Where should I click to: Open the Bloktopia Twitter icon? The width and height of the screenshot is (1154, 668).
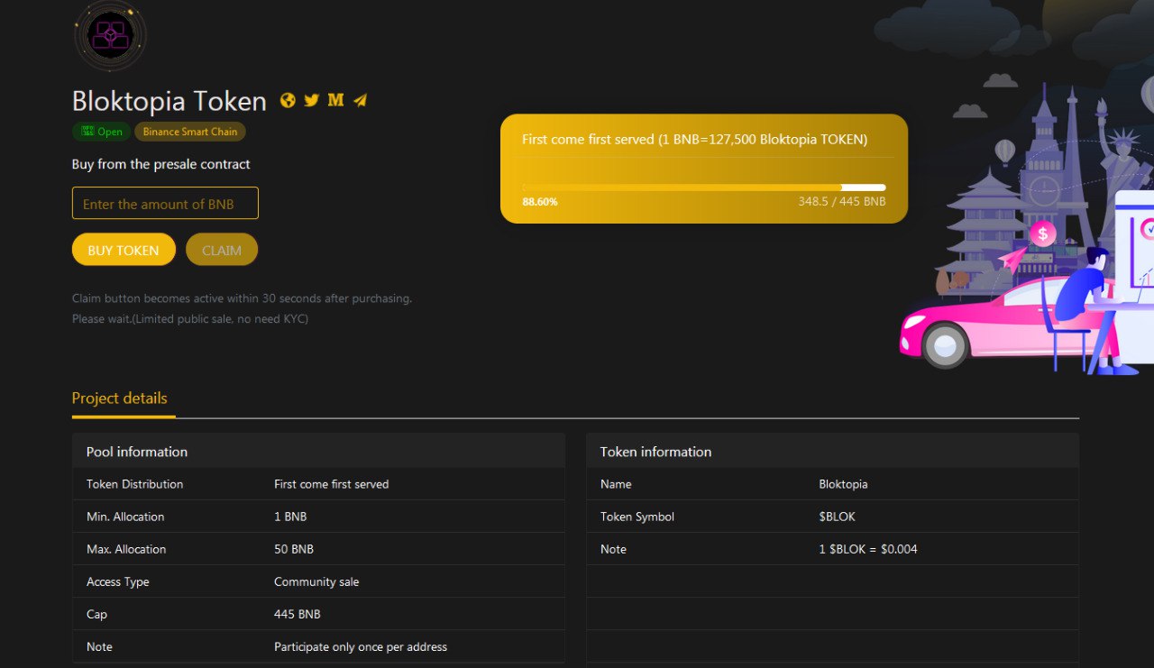311,100
